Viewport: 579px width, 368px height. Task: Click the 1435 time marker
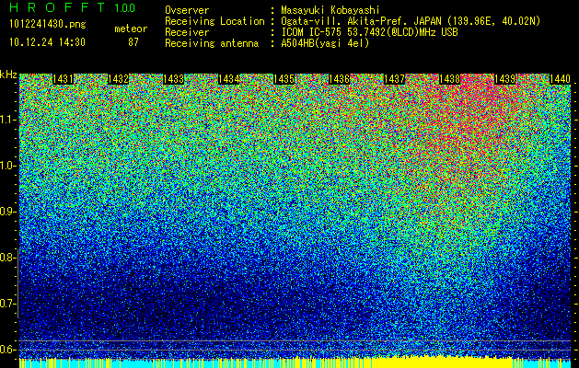pyautogui.click(x=284, y=79)
